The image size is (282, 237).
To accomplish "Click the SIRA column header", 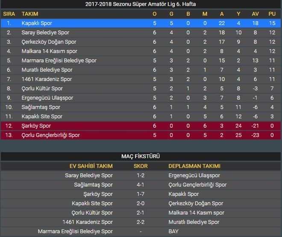I will tap(9, 14).
